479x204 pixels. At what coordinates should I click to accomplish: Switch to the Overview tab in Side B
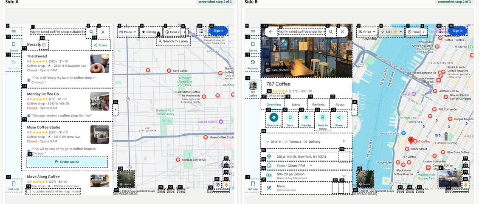273,105
